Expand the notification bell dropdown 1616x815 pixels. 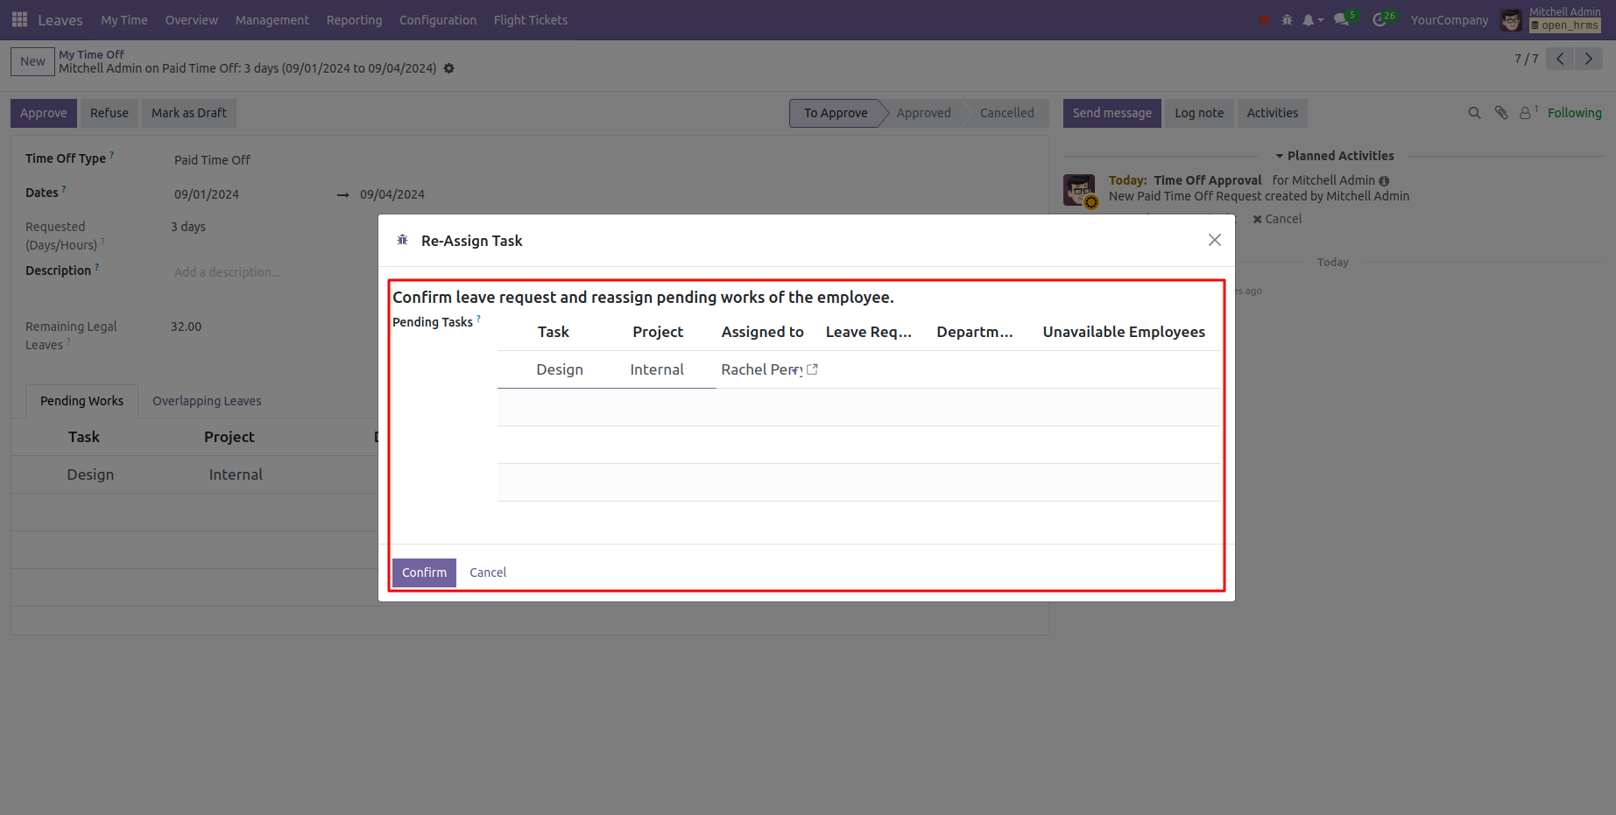[x=1311, y=20]
